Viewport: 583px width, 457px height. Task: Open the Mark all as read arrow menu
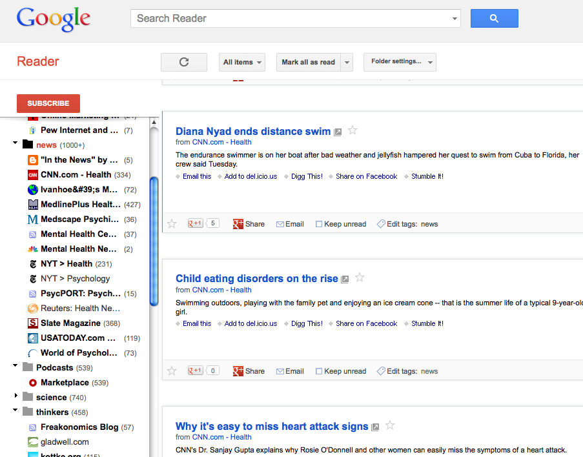(x=347, y=62)
